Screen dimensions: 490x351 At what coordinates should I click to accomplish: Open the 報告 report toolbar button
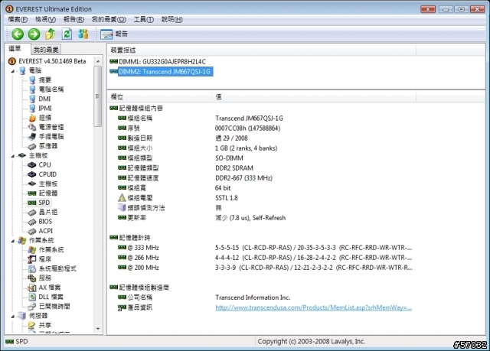(114, 34)
